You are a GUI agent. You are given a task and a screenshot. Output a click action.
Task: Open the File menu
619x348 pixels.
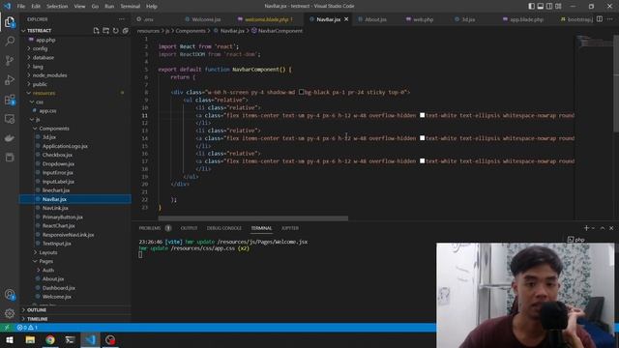[x=21, y=6]
